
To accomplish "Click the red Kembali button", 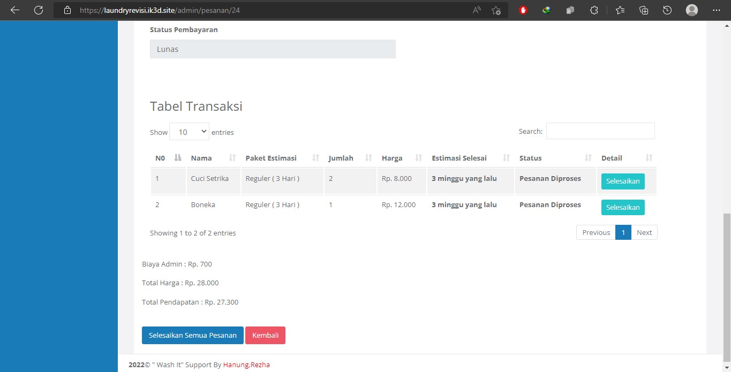I will click(265, 335).
